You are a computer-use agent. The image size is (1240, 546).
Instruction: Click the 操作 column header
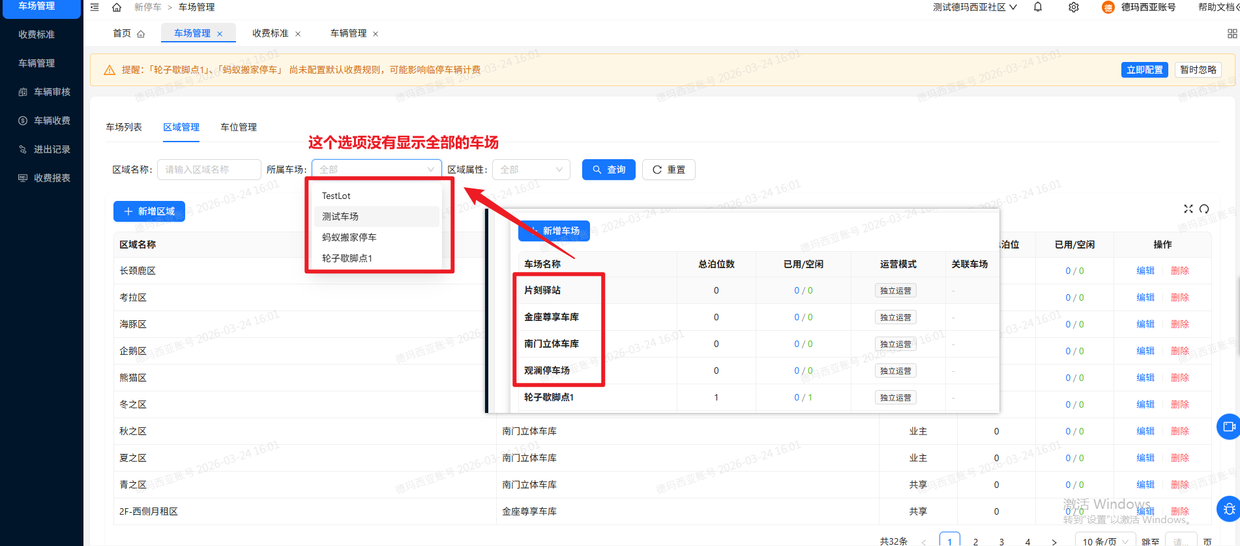1162,245
